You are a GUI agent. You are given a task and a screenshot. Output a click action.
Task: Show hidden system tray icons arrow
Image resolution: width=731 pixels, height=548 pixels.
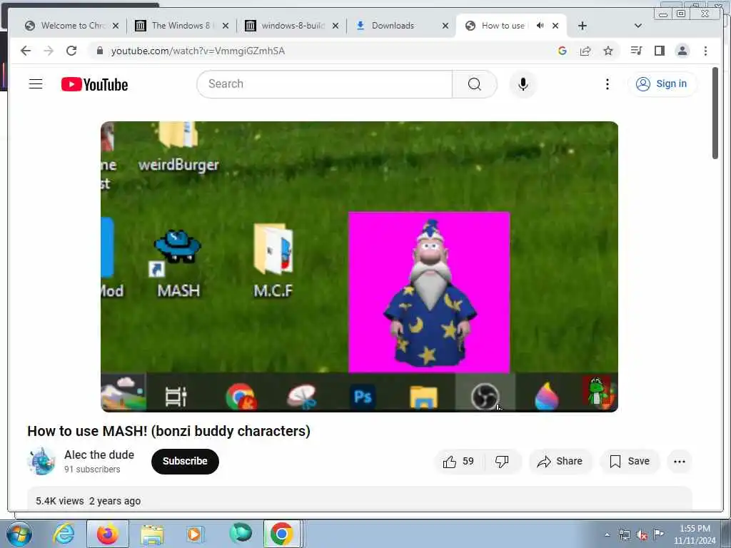[607, 534]
